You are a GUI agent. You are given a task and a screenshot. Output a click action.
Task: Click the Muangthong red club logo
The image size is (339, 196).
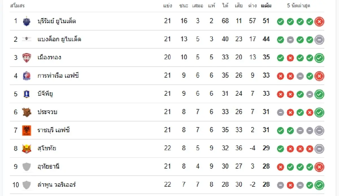(27, 58)
